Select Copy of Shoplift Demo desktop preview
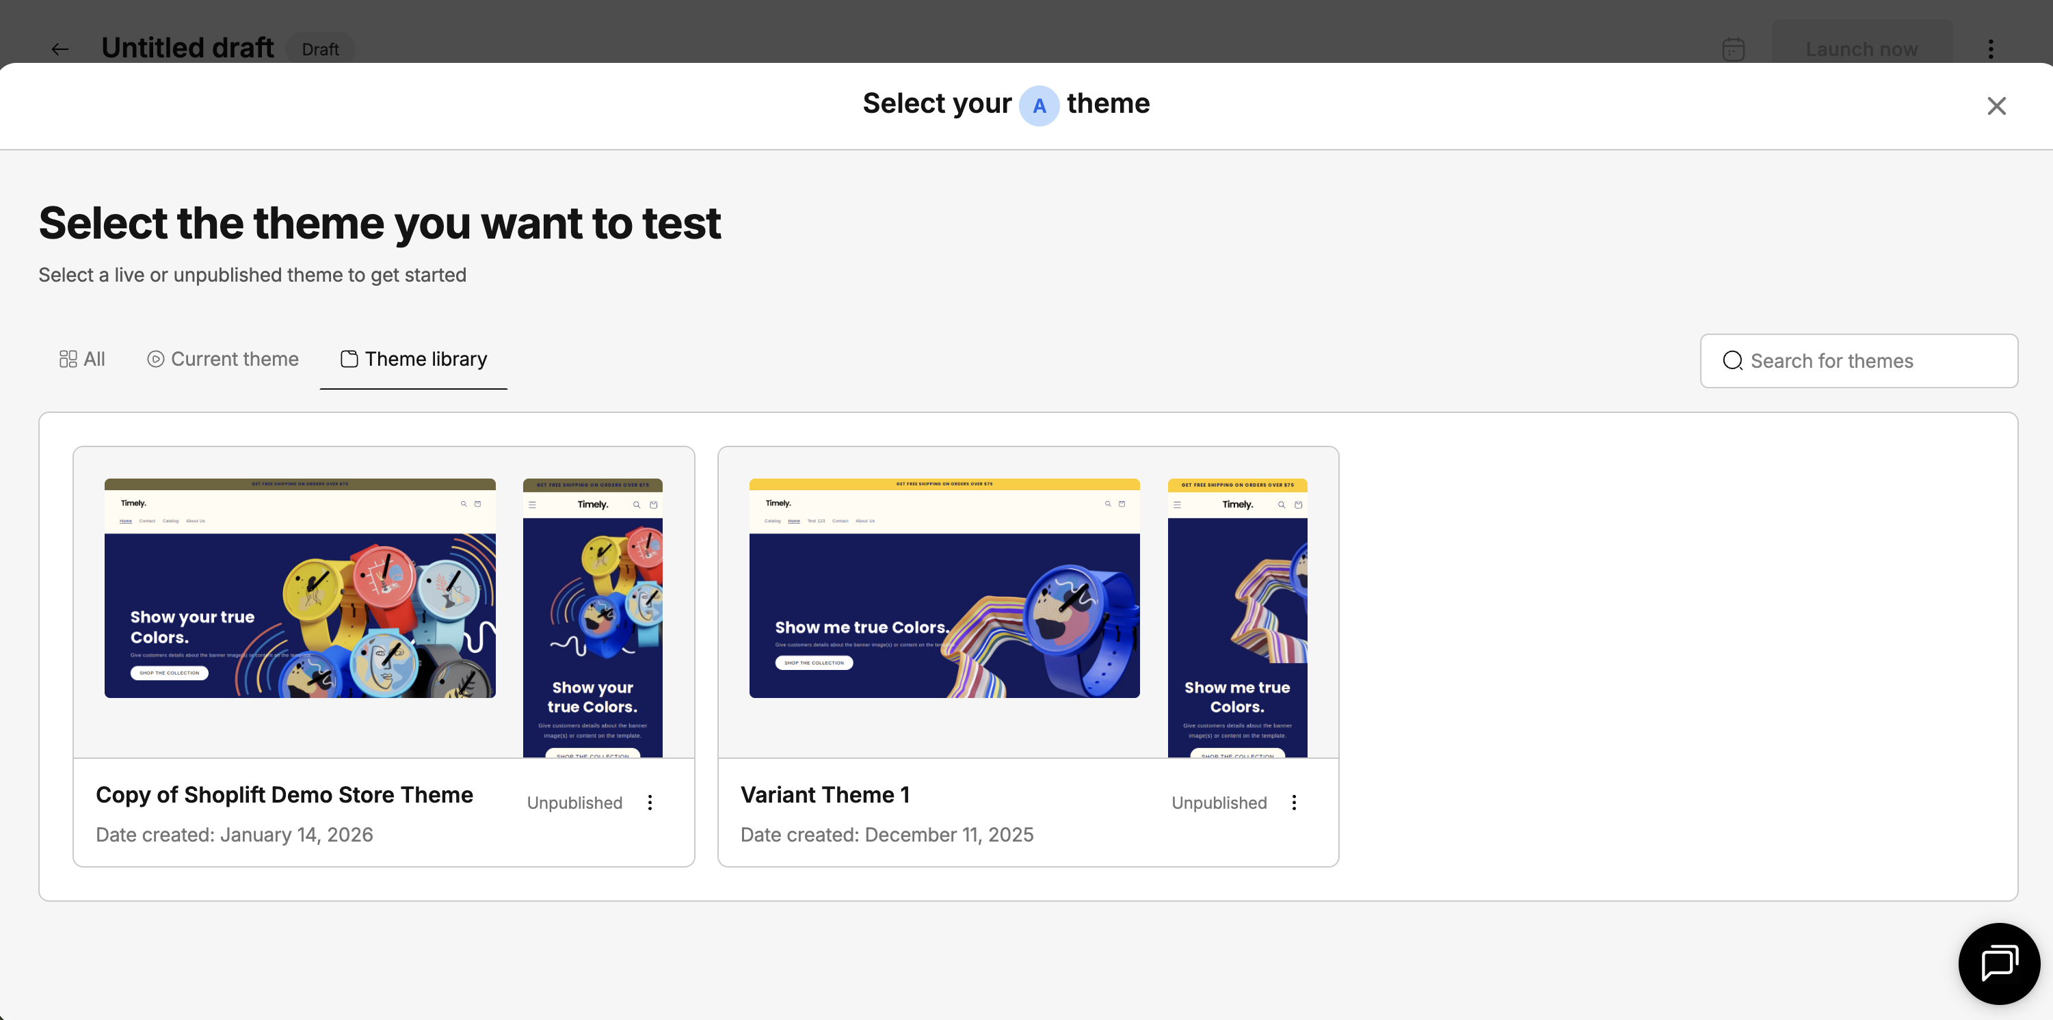The image size is (2053, 1020). click(x=300, y=588)
